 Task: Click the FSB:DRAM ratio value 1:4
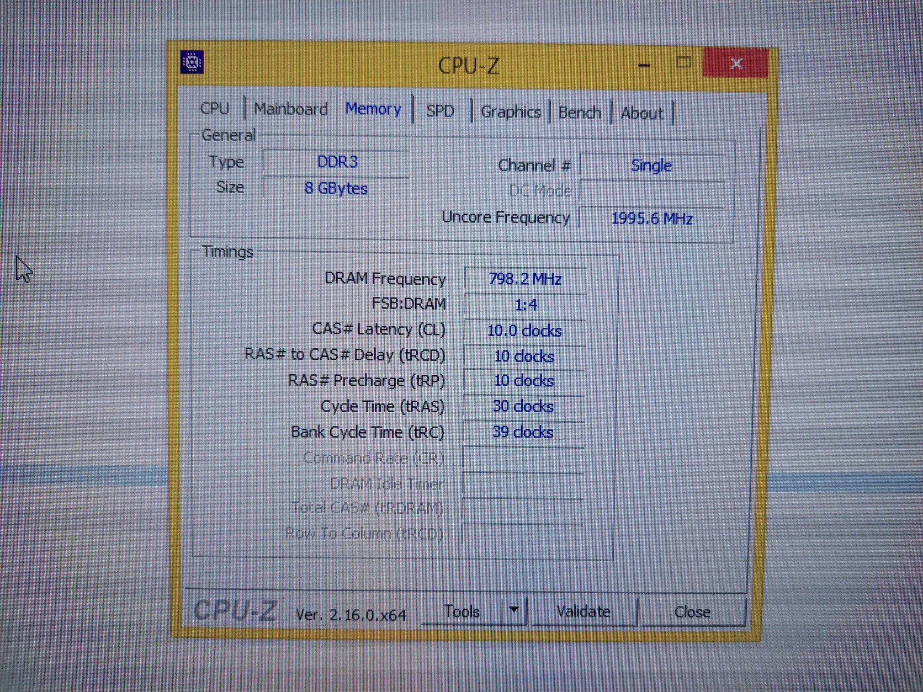click(x=525, y=305)
